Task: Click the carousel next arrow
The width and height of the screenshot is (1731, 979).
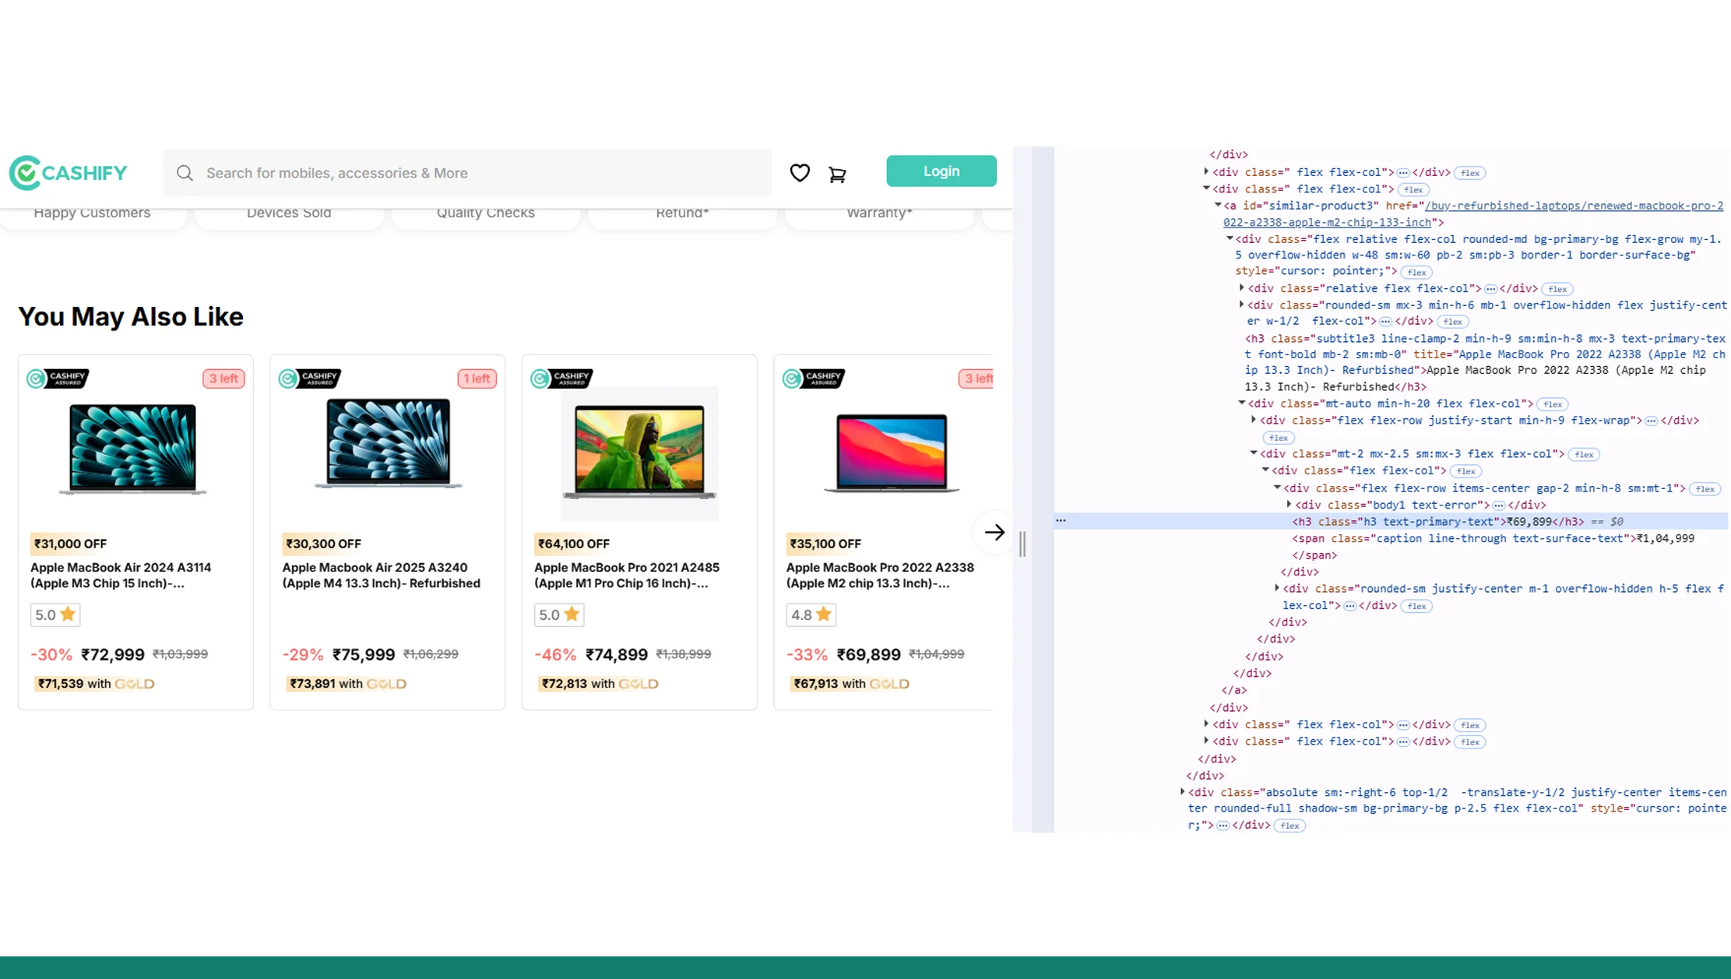Action: (x=994, y=532)
